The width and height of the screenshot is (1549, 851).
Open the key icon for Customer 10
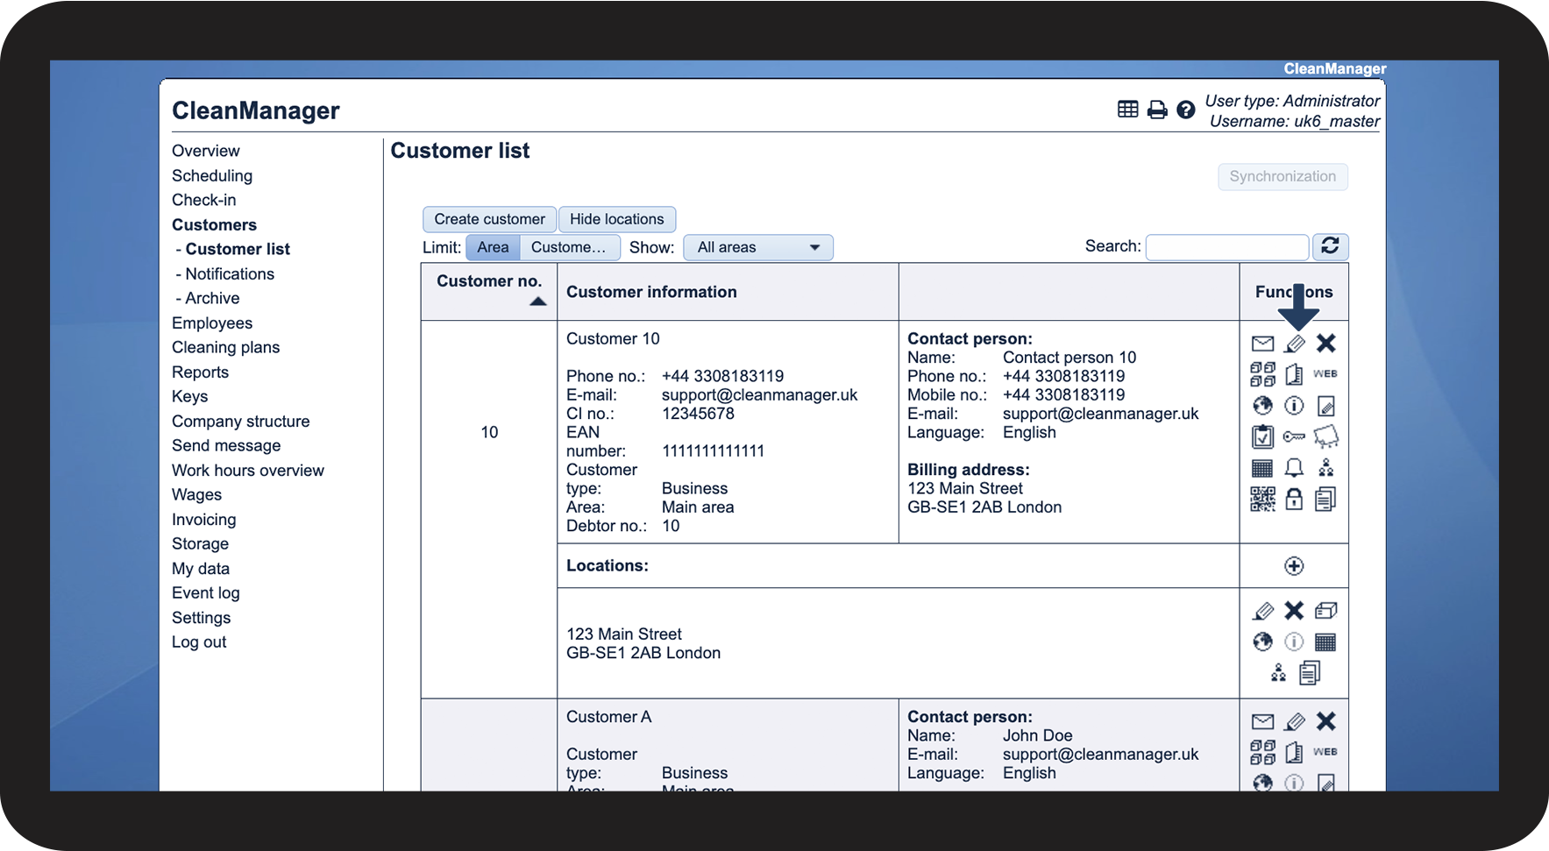point(1294,436)
